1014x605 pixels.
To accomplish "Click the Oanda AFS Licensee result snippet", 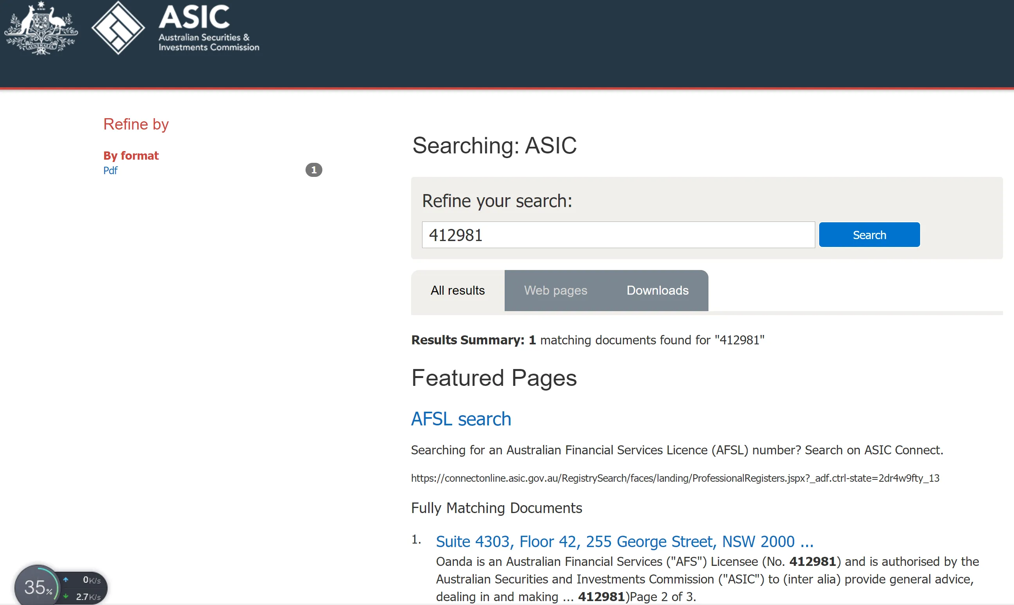I will pyautogui.click(x=707, y=579).
